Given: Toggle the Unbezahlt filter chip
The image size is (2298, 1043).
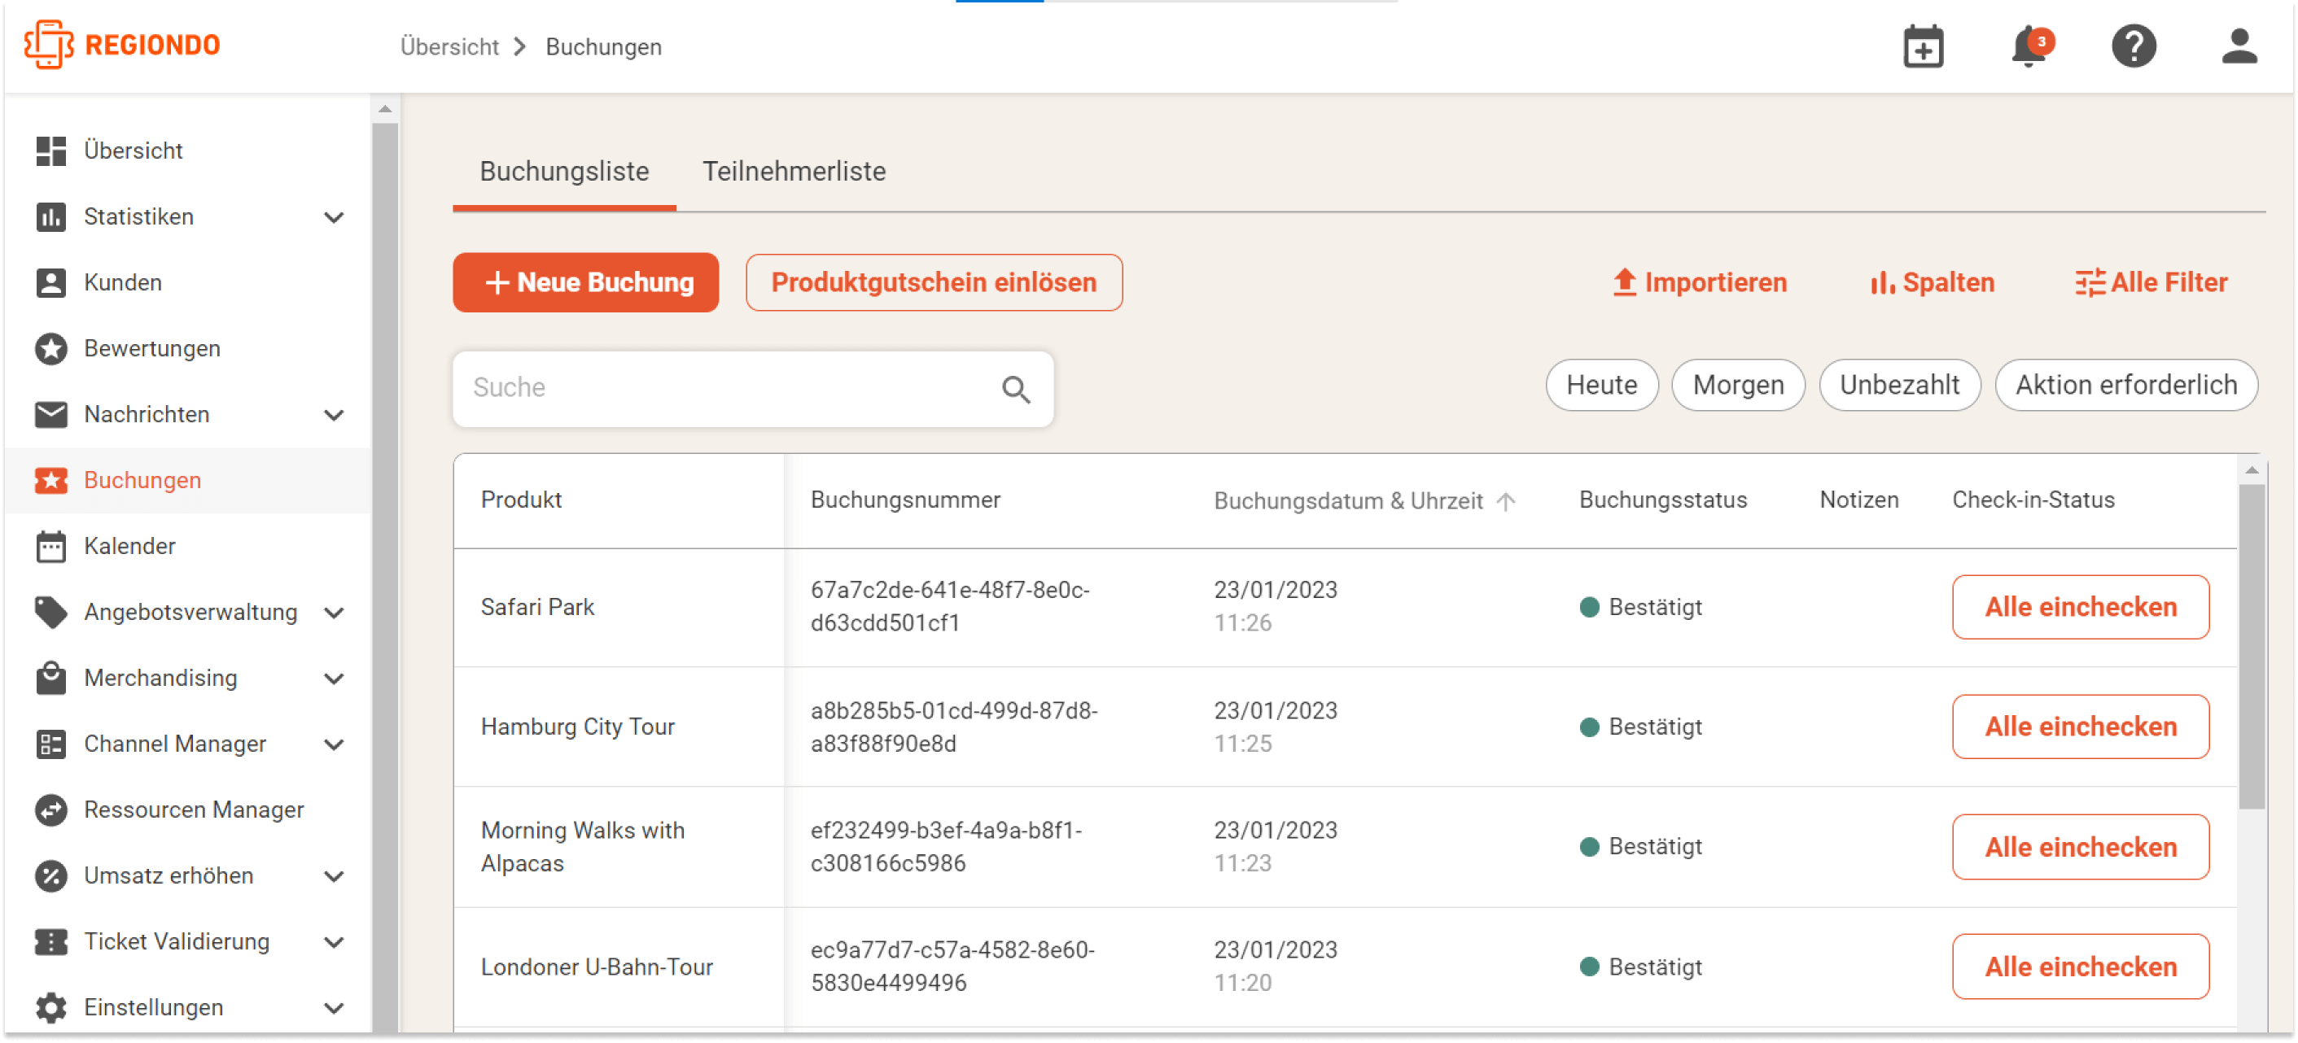Looking at the screenshot, I should pos(1899,385).
